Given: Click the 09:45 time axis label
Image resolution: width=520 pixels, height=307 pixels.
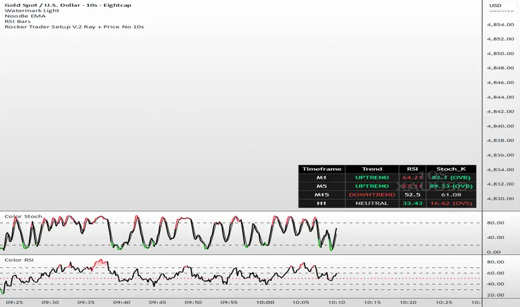Looking at the screenshot, I should pos(157,303).
